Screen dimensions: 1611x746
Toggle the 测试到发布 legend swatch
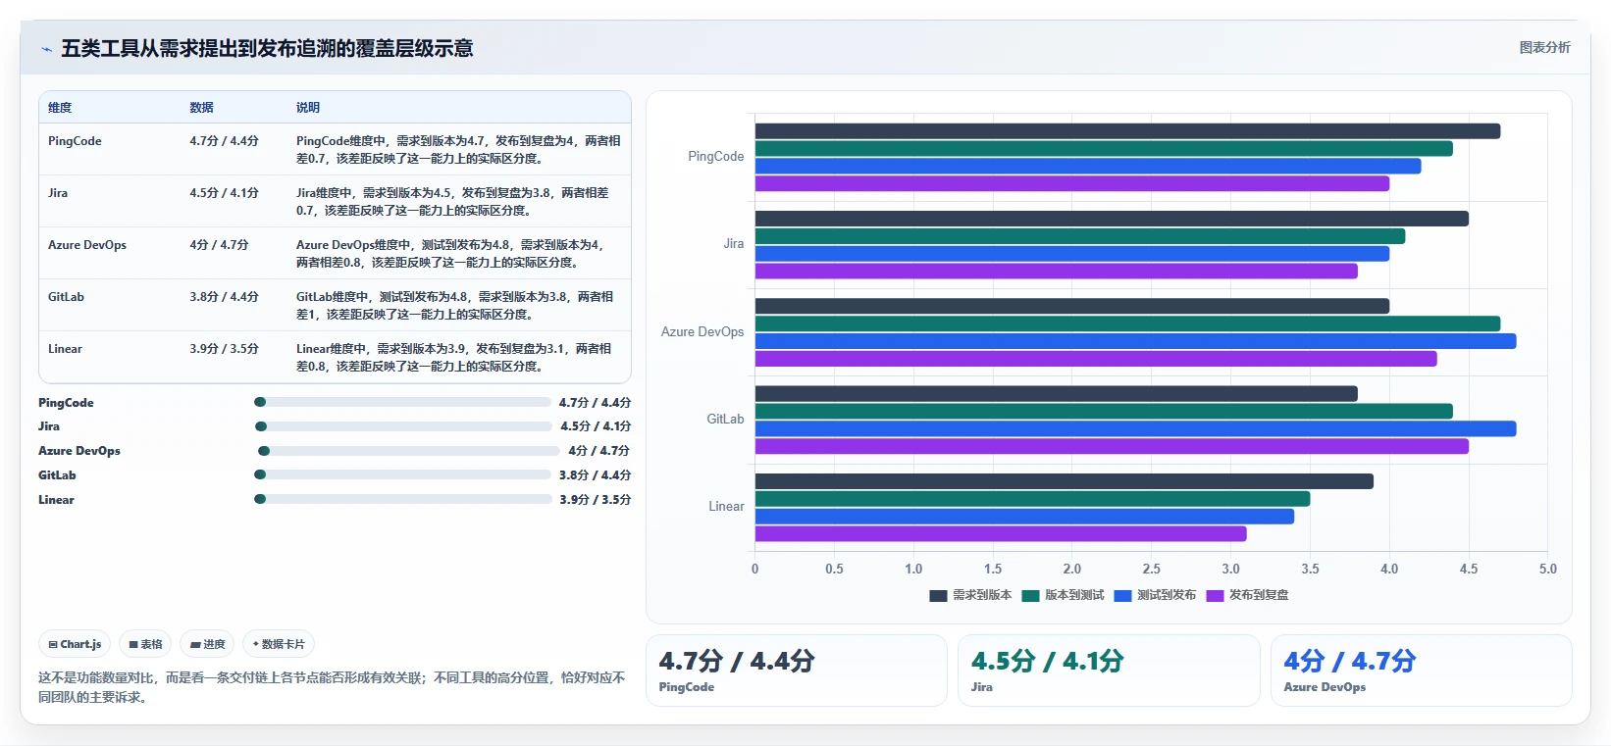pos(1122,595)
